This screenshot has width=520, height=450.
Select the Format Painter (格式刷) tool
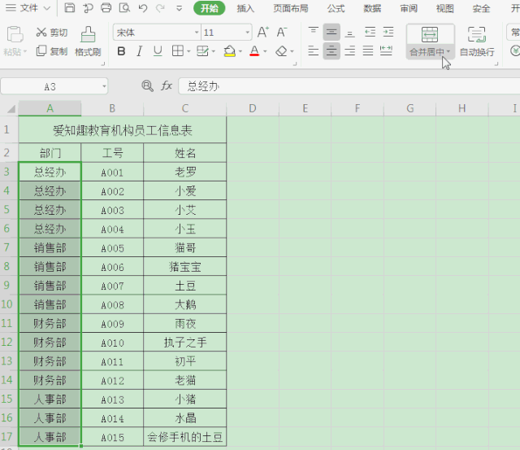pos(88,42)
